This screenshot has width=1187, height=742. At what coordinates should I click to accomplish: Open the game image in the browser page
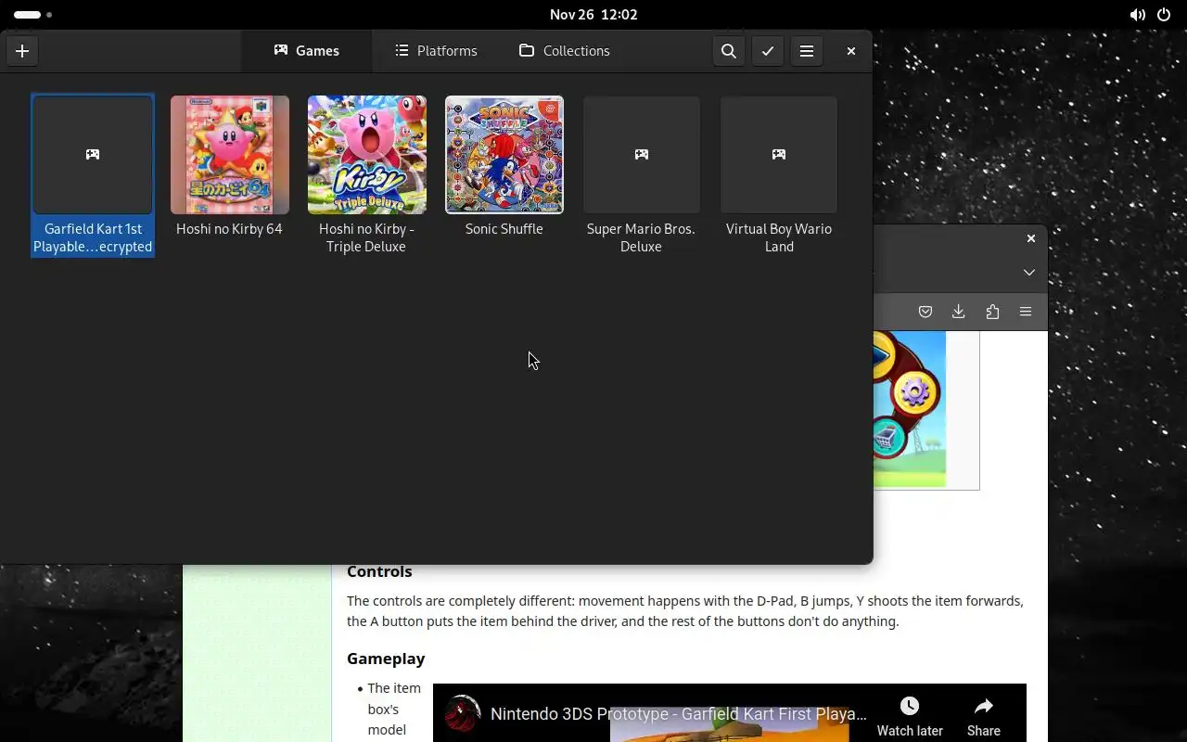[910, 409]
